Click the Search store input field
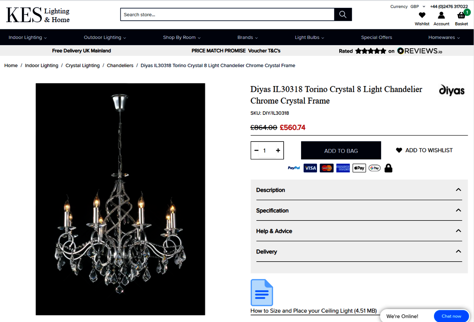 227,14
